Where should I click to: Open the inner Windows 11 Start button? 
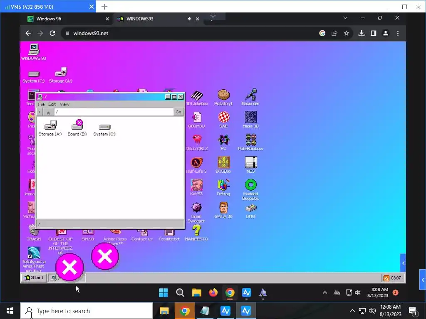(163, 293)
